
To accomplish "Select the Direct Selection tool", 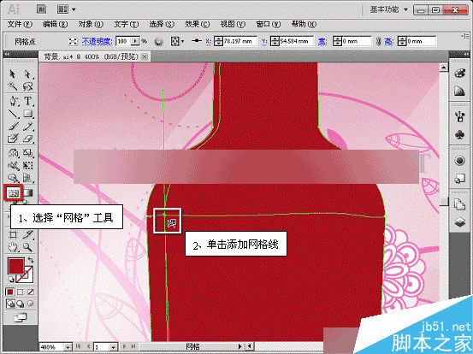I will click(x=27, y=74).
